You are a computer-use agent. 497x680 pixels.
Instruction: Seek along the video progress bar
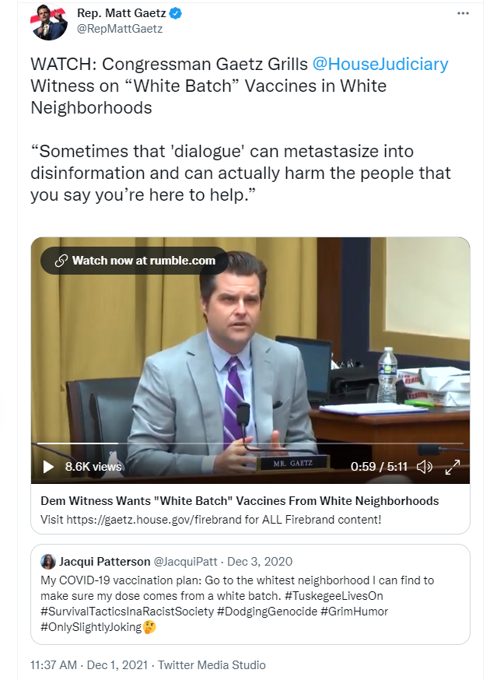click(250, 443)
